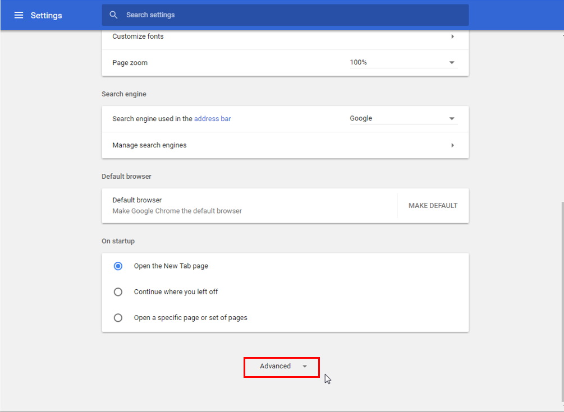564x412 pixels.
Task: Select Open the New Tab page radio
Action: pos(118,266)
